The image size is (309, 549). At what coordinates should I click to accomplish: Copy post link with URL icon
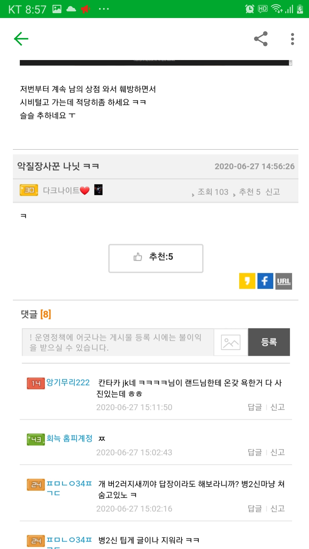(x=284, y=281)
